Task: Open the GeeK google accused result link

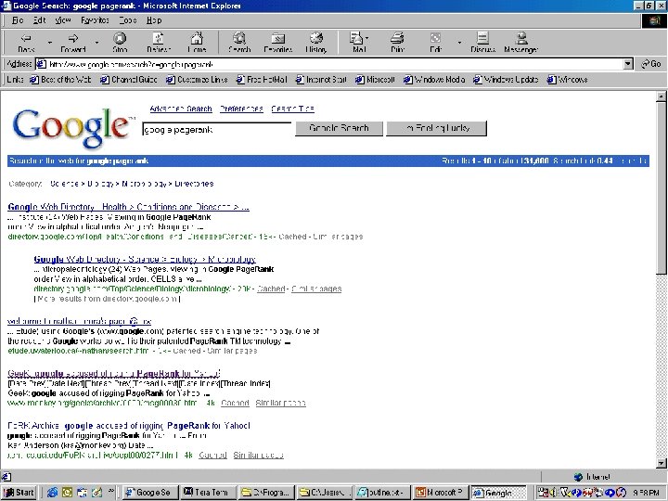Action: [114, 374]
